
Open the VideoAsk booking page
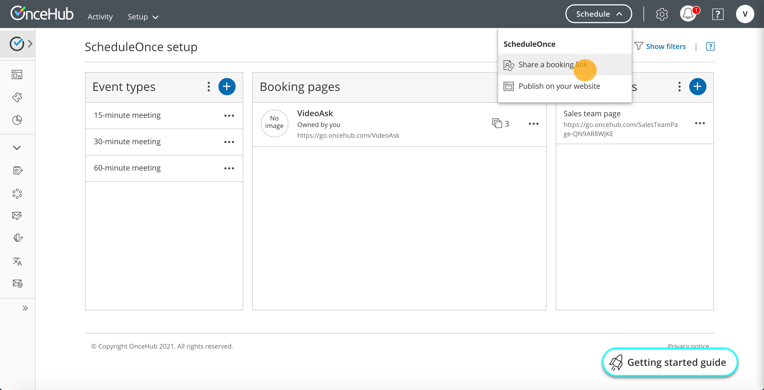click(315, 114)
